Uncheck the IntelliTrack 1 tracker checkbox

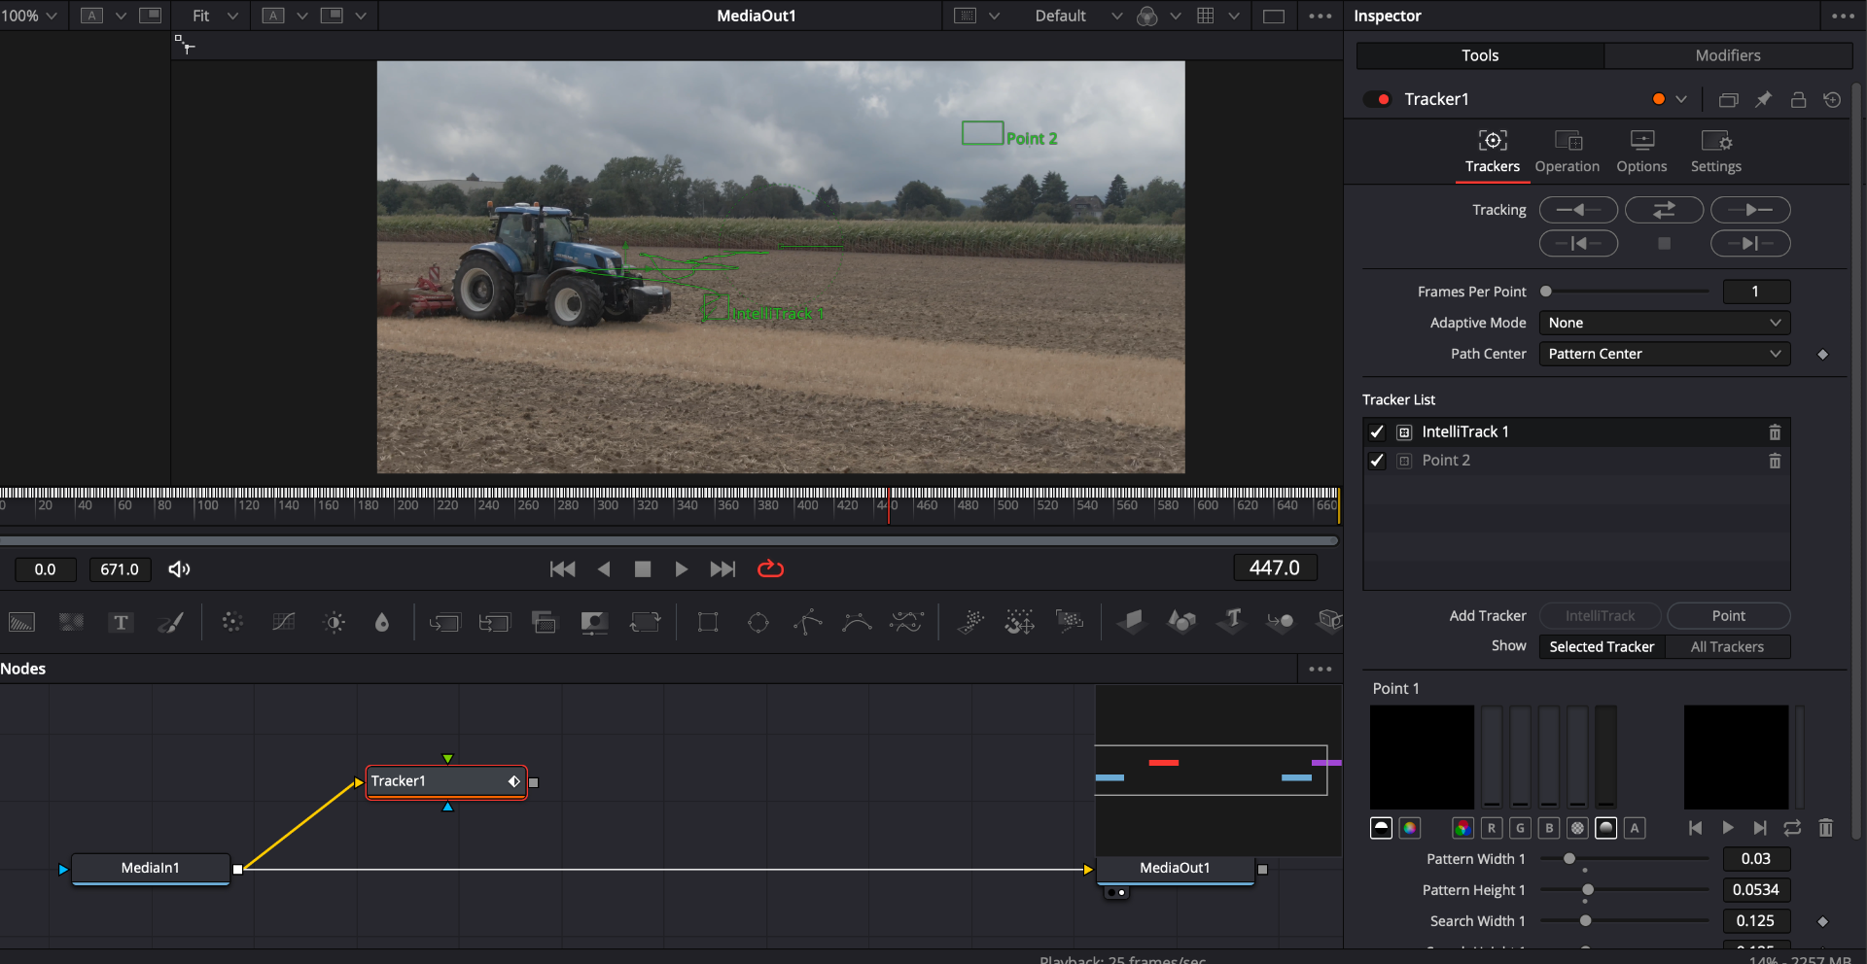[1377, 432]
